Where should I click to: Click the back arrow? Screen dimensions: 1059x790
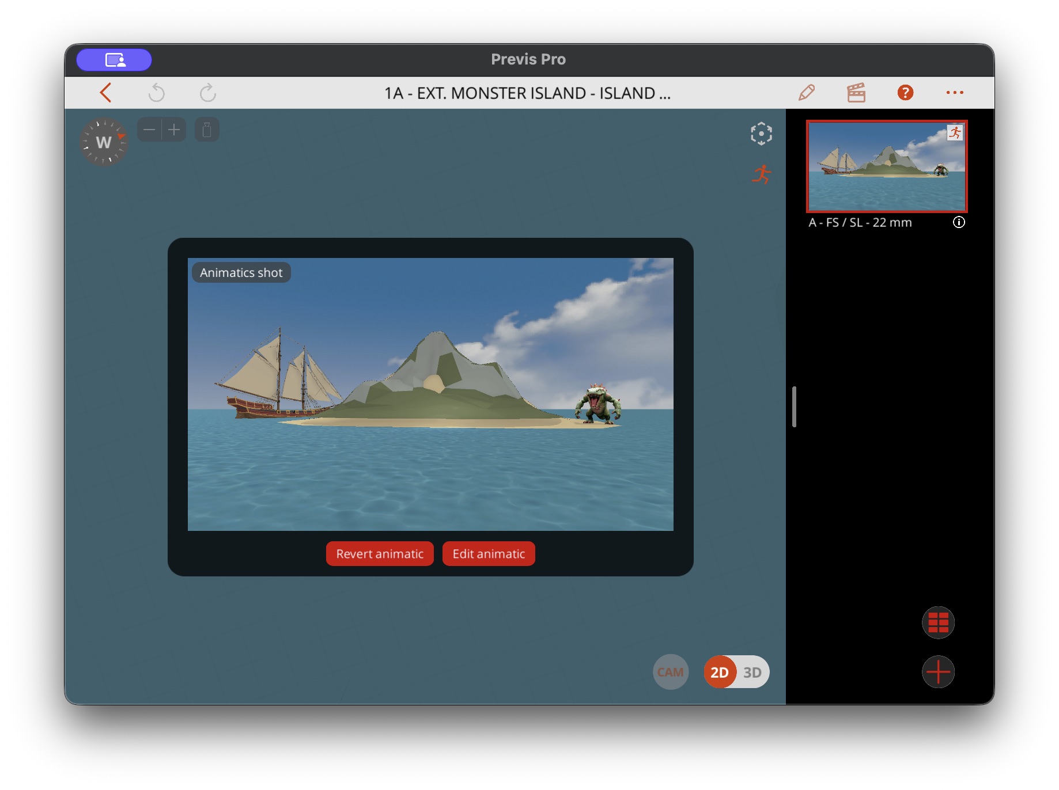(x=105, y=93)
